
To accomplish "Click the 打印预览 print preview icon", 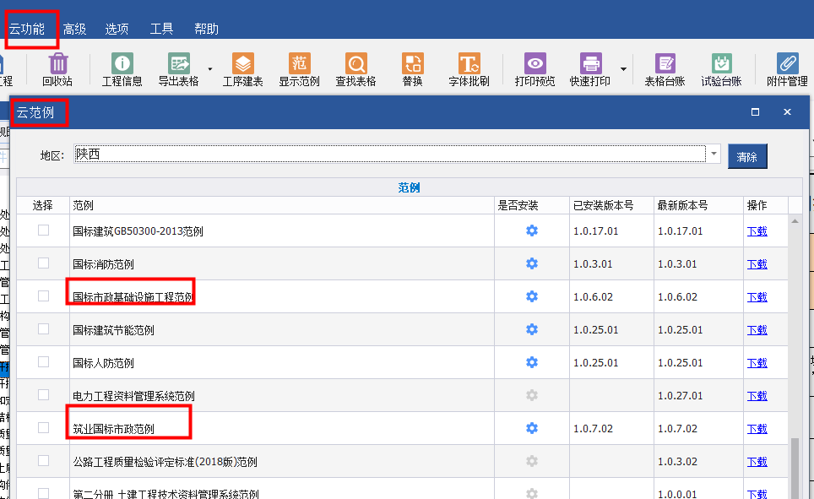I will coord(535,64).
